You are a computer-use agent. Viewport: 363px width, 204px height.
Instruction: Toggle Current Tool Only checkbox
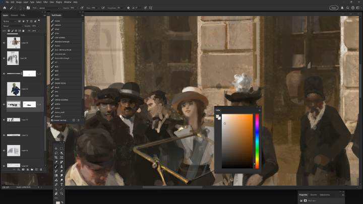52,120
